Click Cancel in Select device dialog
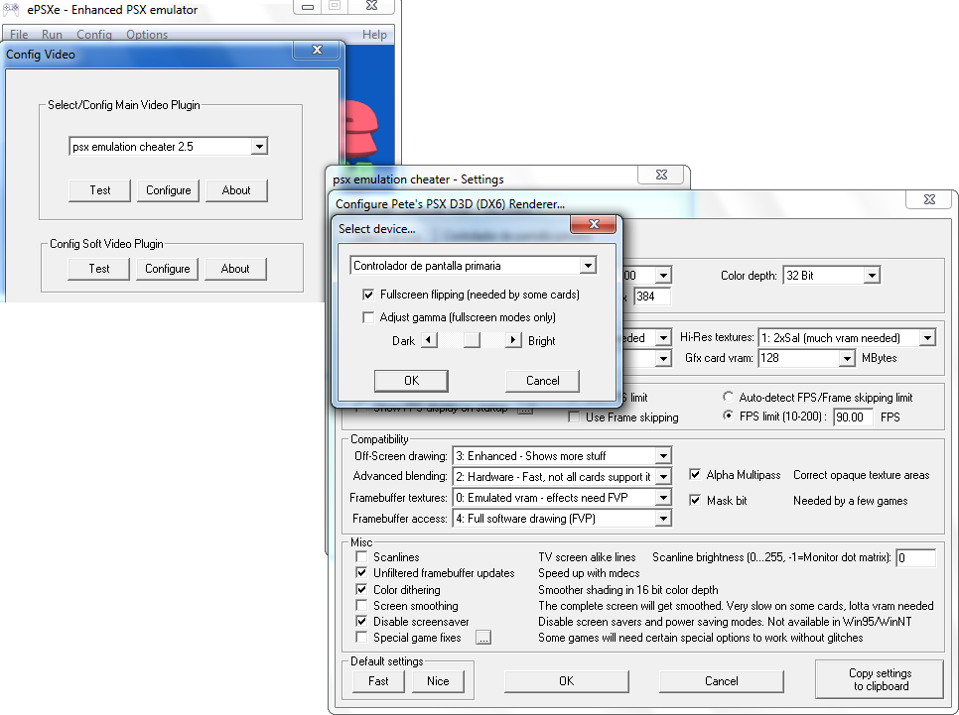This screenshot has height=715, width=959. pyautogui.click(x=542, y=380)
